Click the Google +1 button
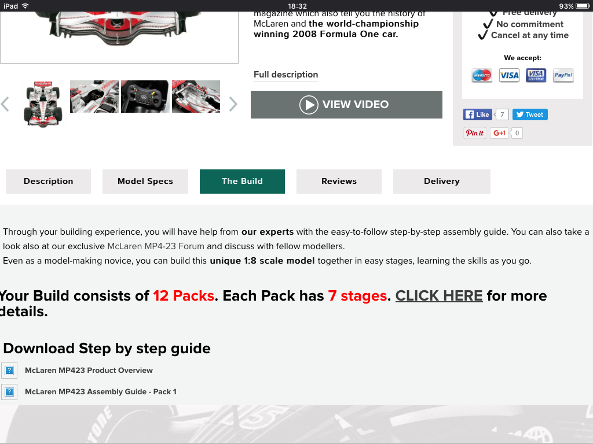 coord(499,133)
